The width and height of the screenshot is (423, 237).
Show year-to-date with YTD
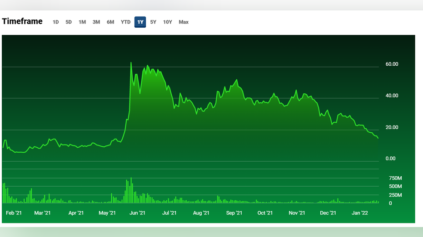125,22
